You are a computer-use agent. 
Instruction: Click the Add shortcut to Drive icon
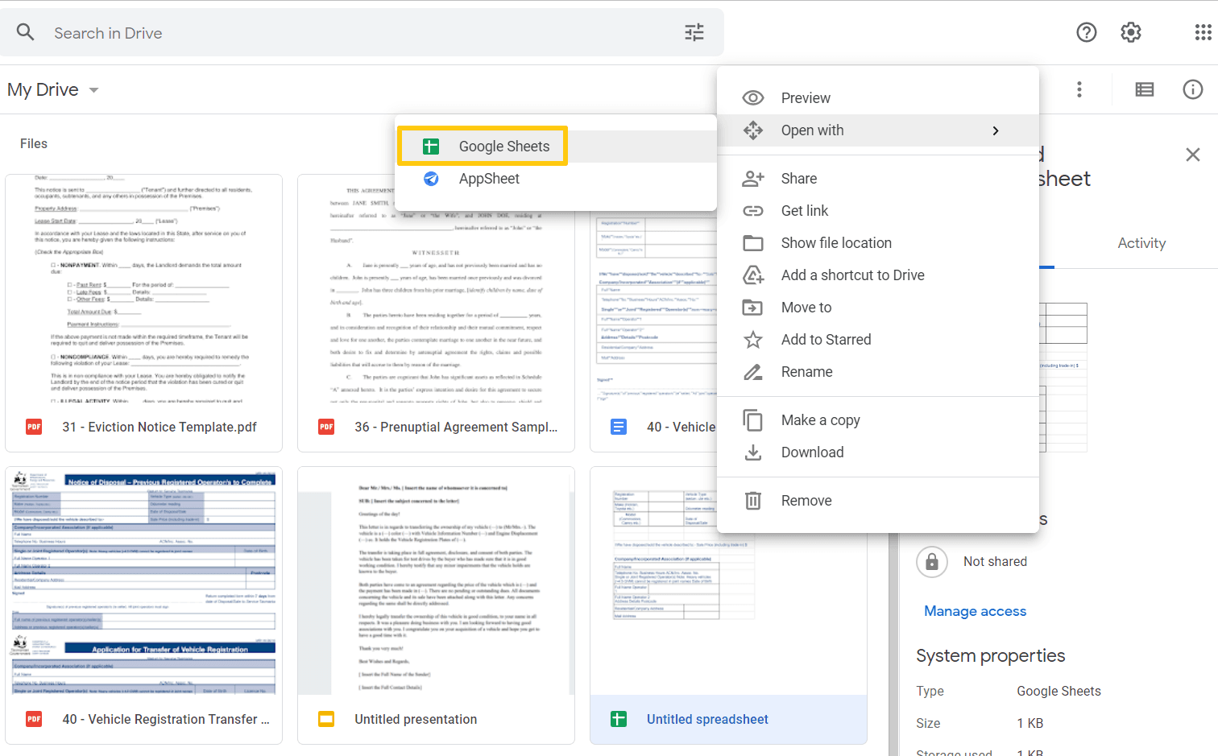point(753,275)
